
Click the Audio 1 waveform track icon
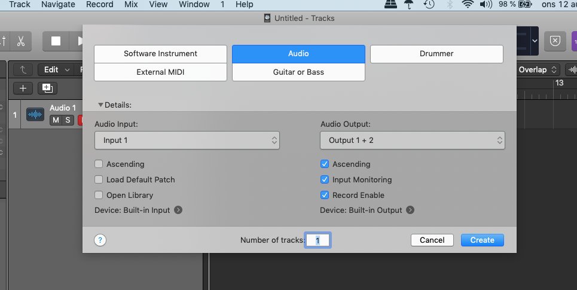coord(35,114)
